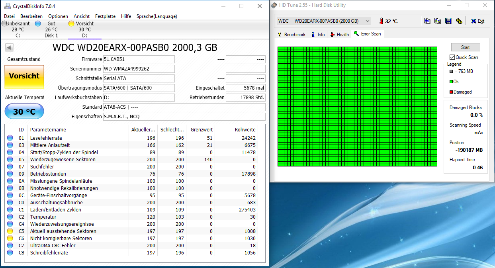The height and width of the screenshot is (268, 495).
Task: Click the Start button in HD Tune
Action: click(x=466, y=47)
